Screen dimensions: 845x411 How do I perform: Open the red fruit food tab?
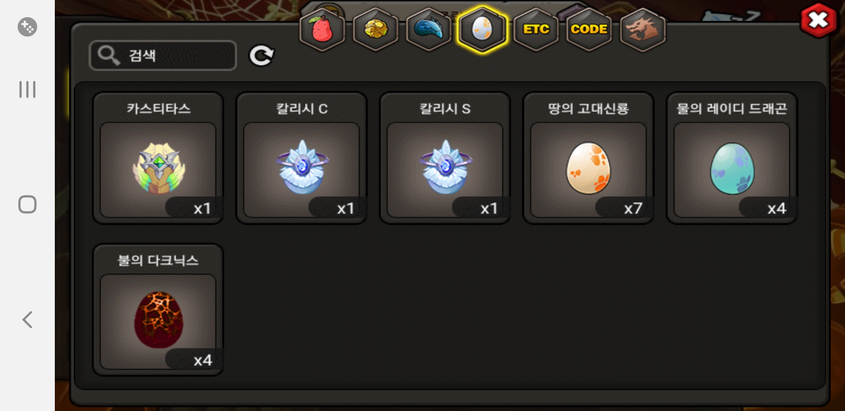click(x=322, y=30)
